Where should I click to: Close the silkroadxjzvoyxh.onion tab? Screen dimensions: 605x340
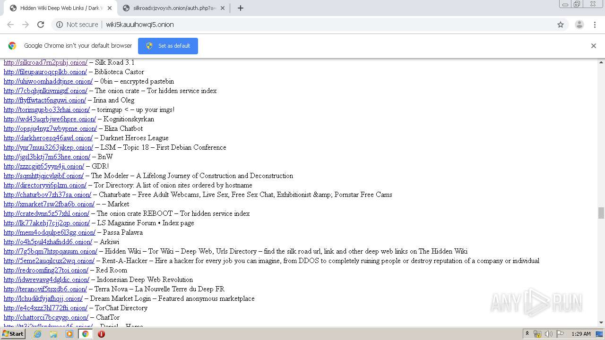pyautogui.click(x=223, y=8)
